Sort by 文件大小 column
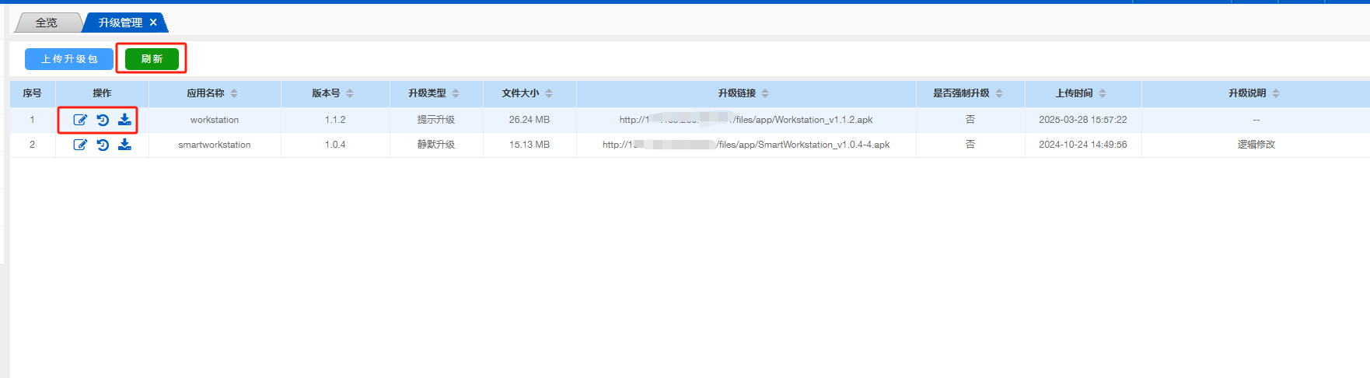This screenshot has width=1370, height=378. click(x=549, y=93)
